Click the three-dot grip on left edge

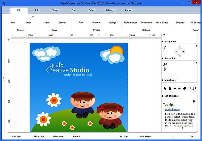pyautogui.click(x=3, y=79)
